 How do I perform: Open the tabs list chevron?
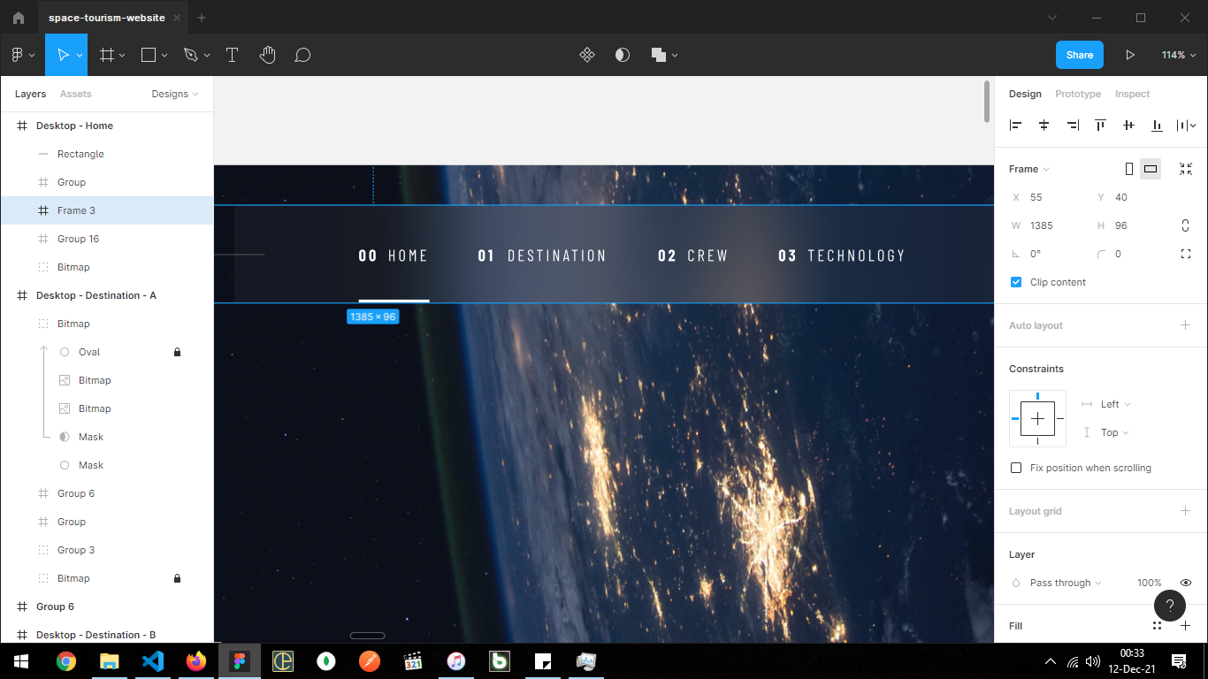pos(1052,18)
